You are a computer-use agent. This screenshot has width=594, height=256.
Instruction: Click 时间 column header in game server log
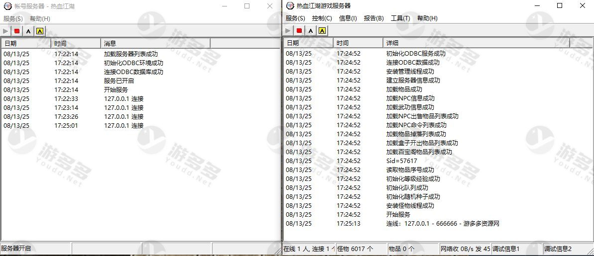coord(357,43)
